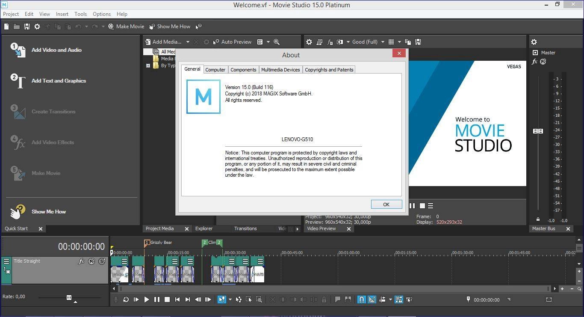Open the Good (Full) preview quality dropdown
Image resolution: width=584 pixels, height=317 pixels.
368,42
